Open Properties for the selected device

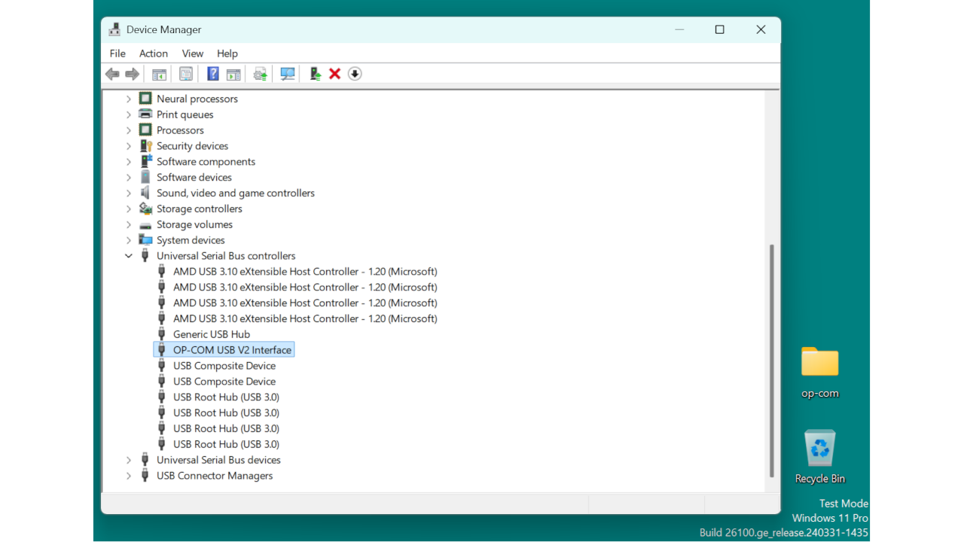186,73
